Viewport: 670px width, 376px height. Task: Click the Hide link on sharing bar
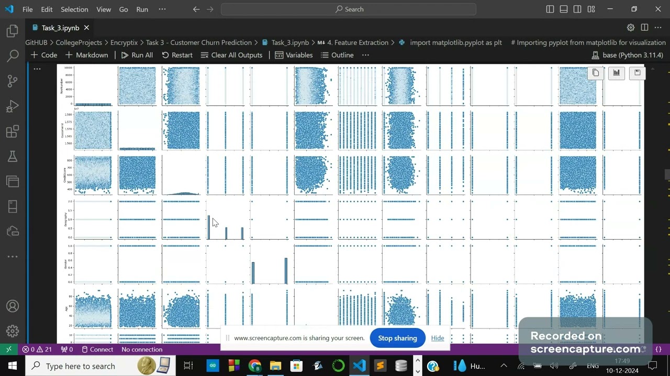click(438, 338)
